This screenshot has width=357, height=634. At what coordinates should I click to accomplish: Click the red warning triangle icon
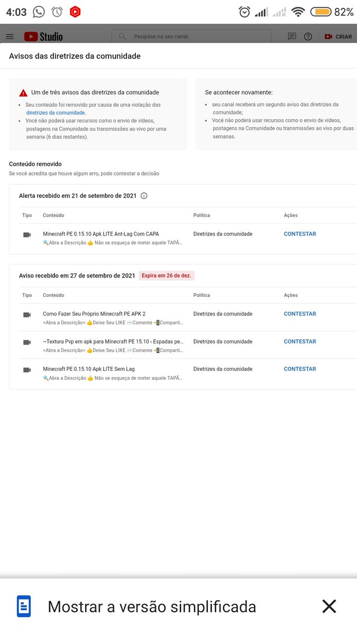23,92
